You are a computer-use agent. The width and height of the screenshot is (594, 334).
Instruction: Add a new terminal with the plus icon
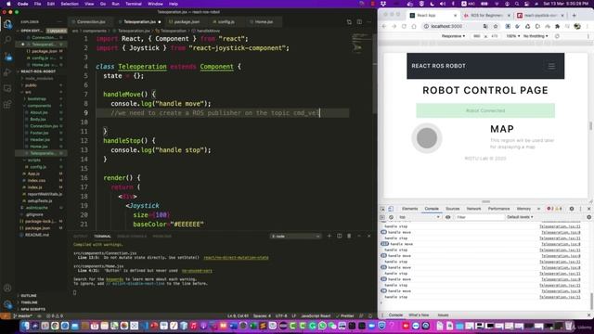coord(329,236)
